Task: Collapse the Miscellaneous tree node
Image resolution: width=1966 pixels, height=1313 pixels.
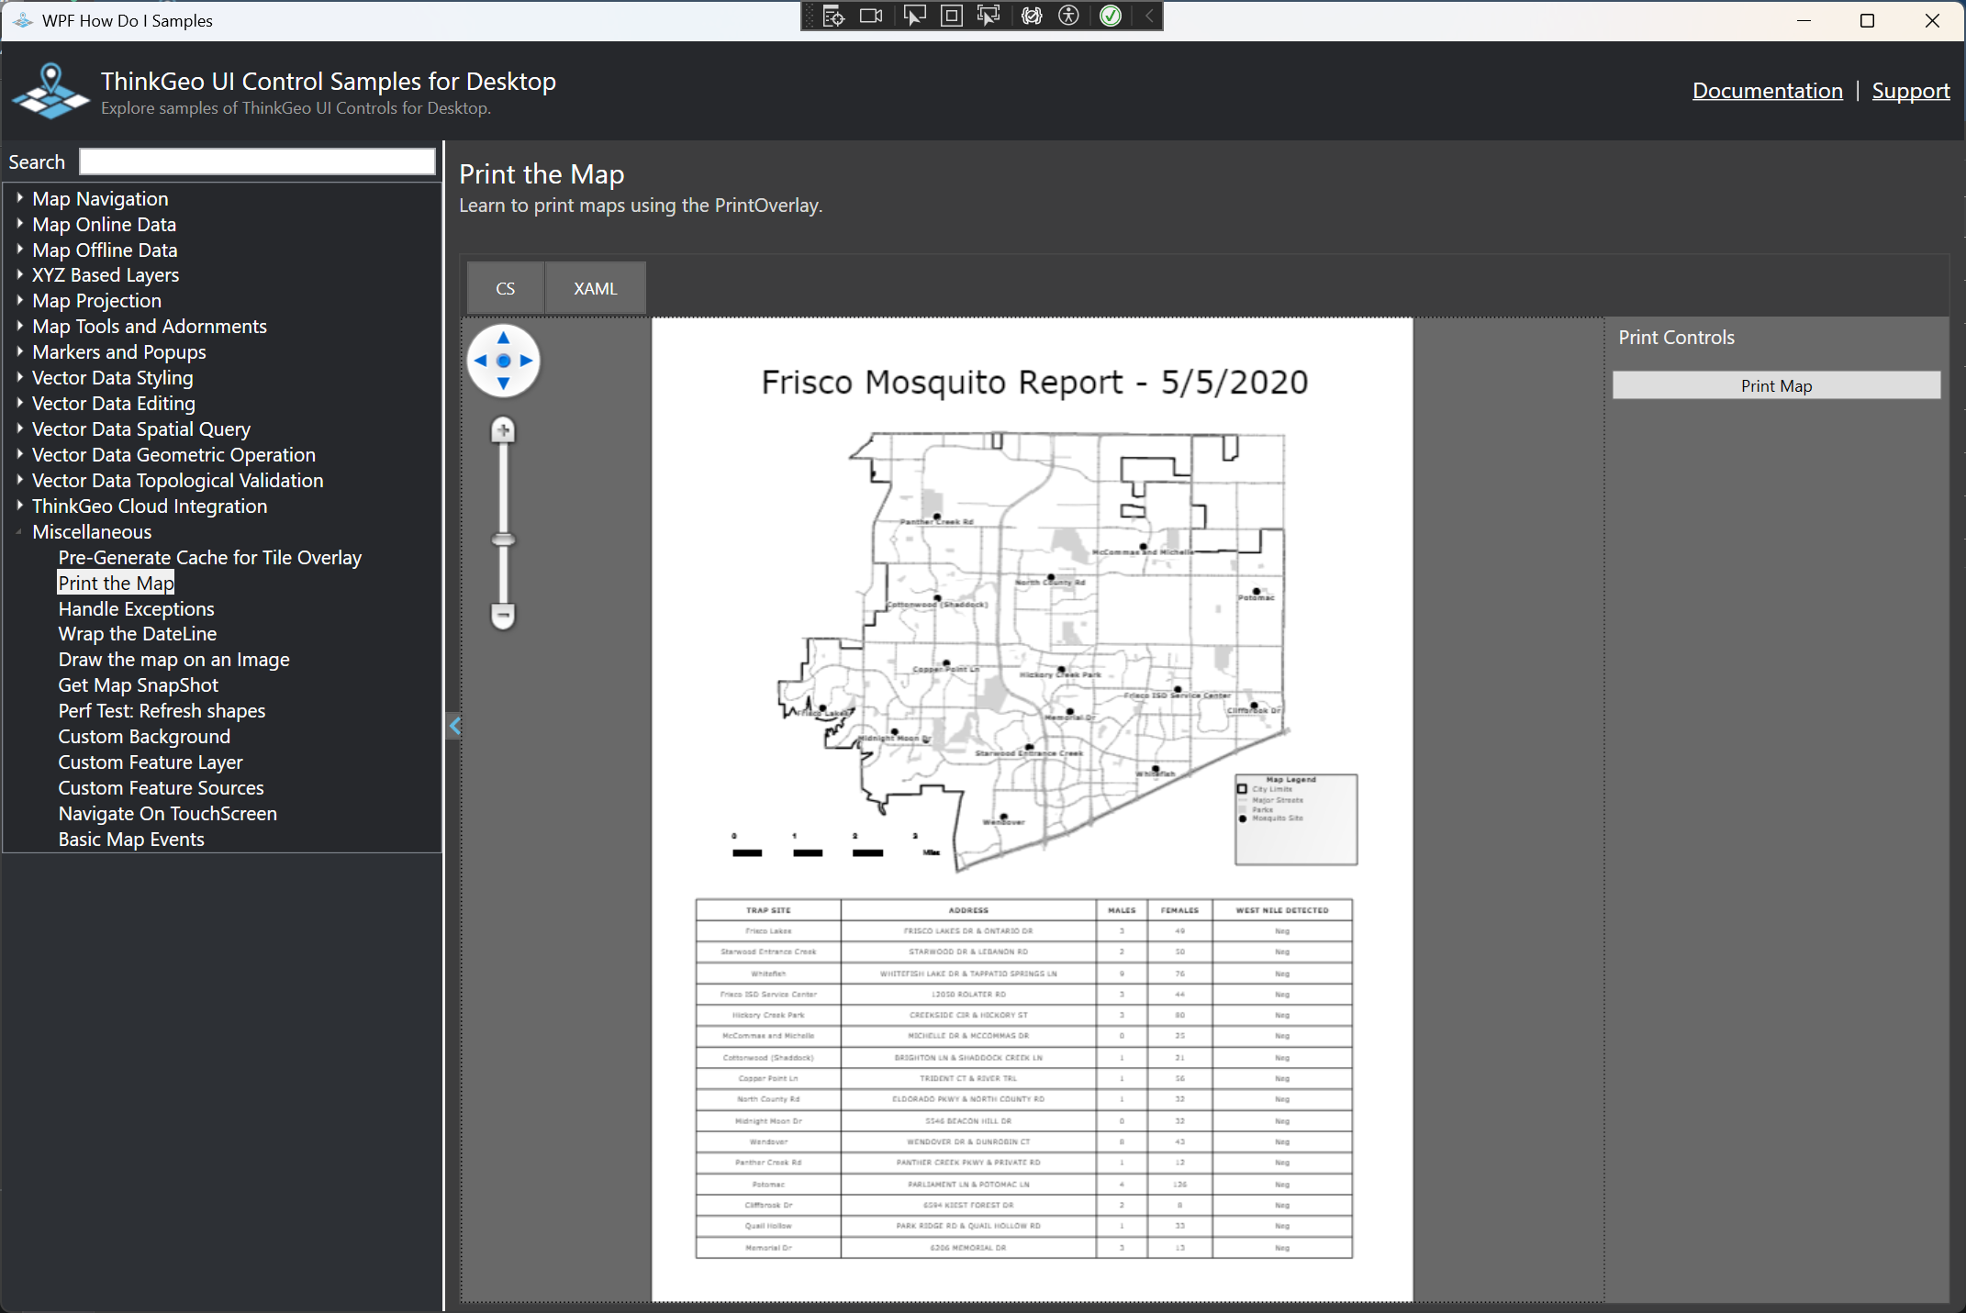Action: coord(19,531)
